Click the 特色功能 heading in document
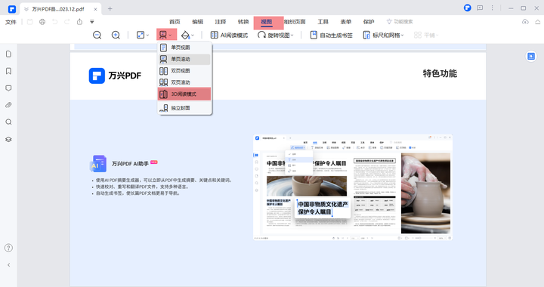Viewport: 544px width, 287px height. (440, 73)
